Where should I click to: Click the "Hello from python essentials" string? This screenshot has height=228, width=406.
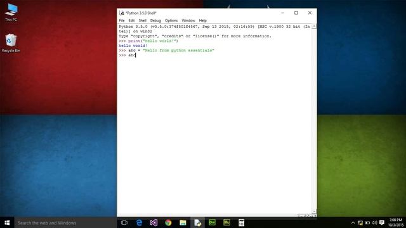click(178, 51)
